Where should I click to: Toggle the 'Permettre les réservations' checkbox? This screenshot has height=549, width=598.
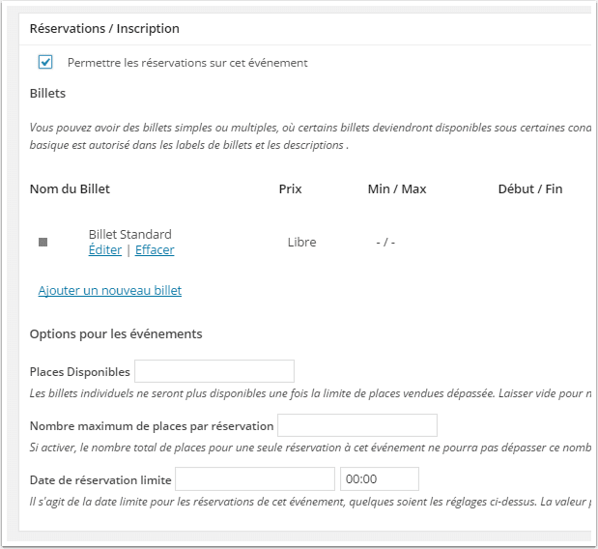pos(45,63)
